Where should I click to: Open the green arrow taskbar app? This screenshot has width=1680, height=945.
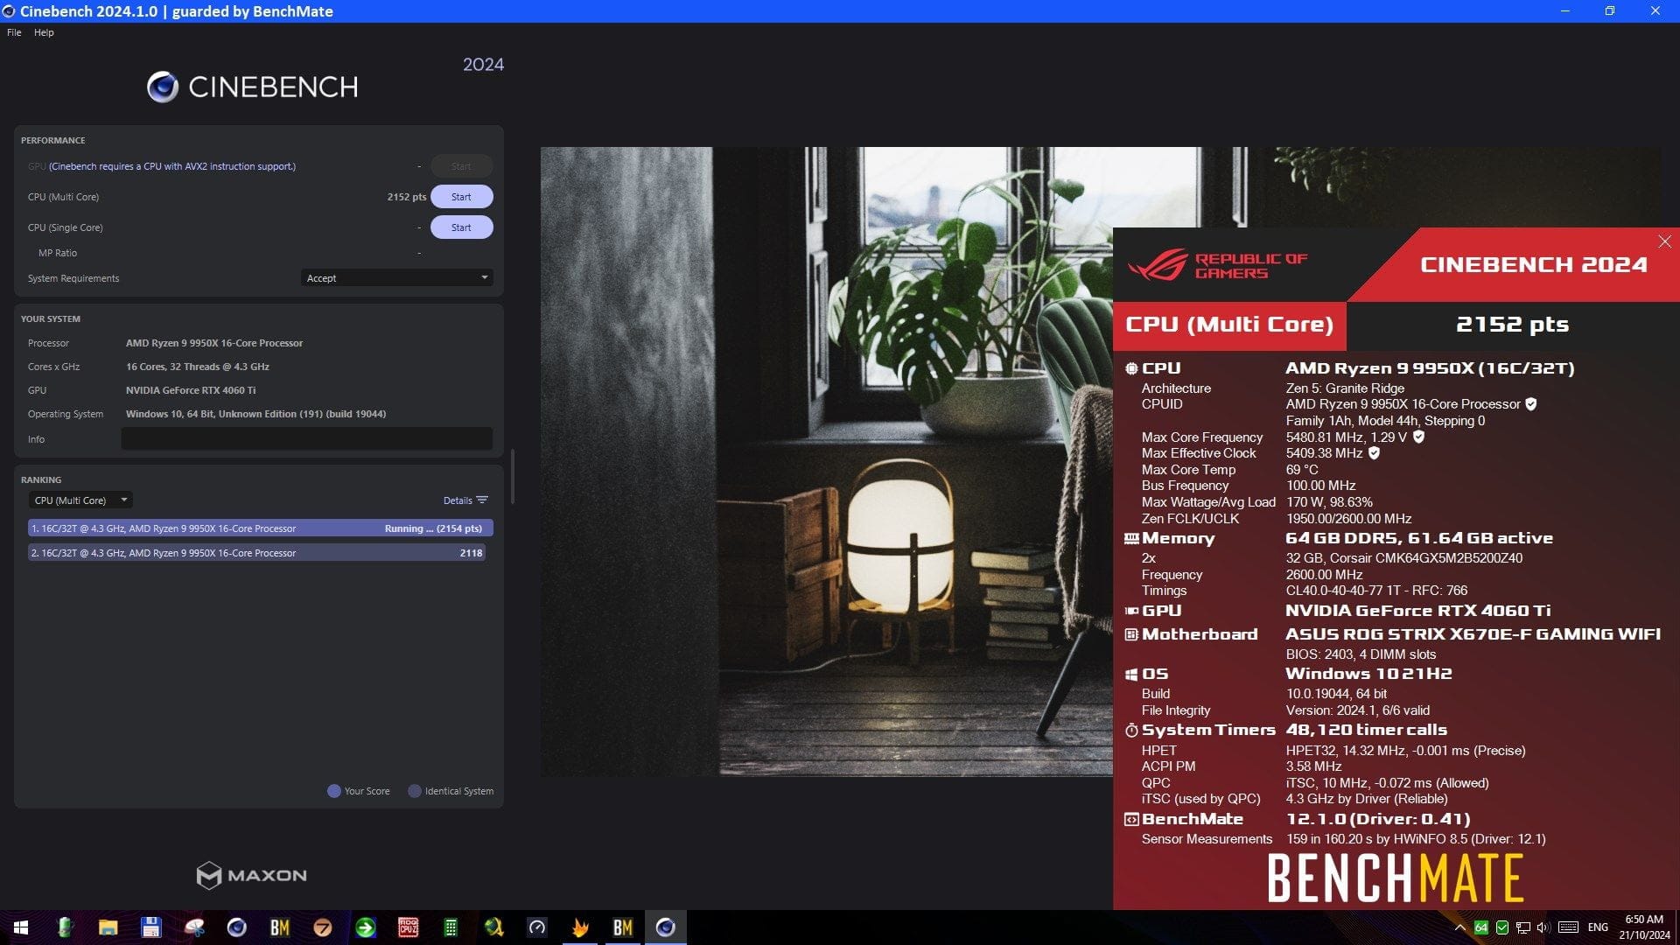[x=365, y=927]
